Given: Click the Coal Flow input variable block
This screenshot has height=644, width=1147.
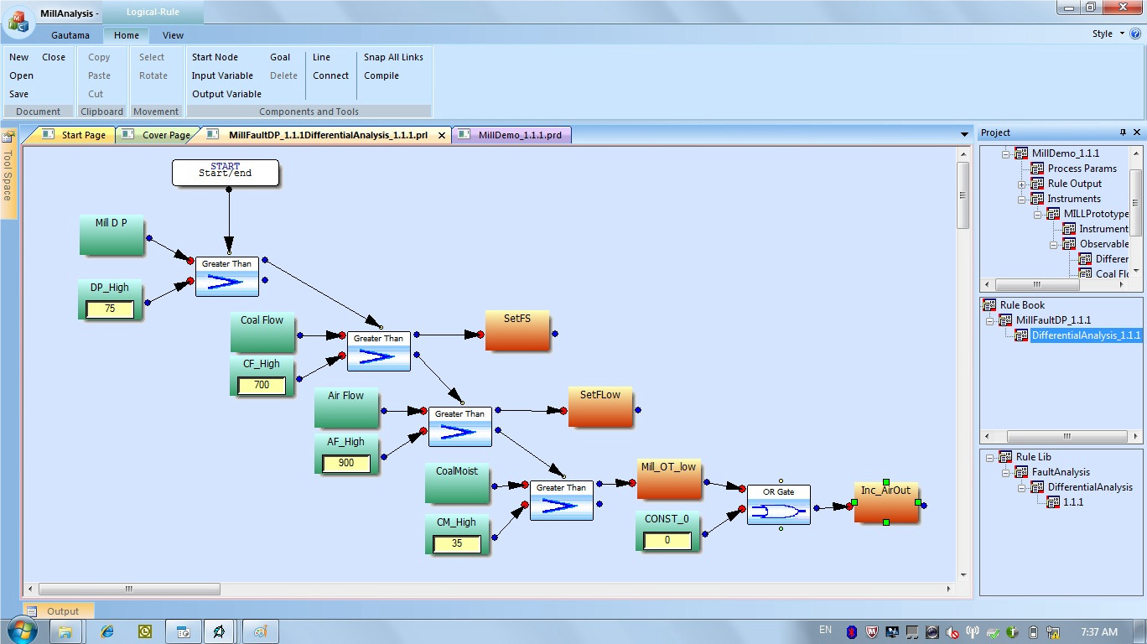Looking at the screenshot, I should click(262, 331).
